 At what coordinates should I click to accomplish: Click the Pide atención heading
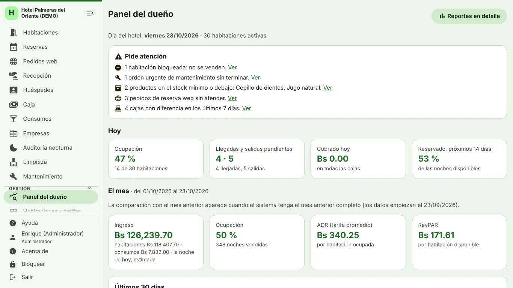coord(146,56)
